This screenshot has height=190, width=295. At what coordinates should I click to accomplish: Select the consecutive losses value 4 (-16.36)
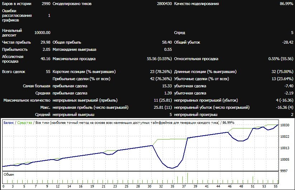285,100
